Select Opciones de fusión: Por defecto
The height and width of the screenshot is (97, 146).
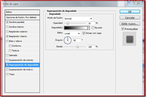click(22, 17)
